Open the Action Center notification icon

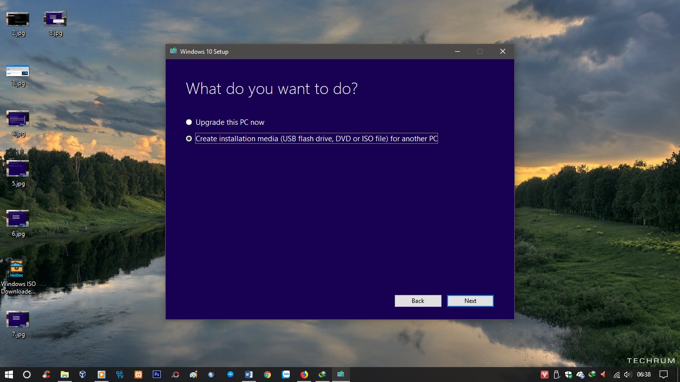[663, 375]
